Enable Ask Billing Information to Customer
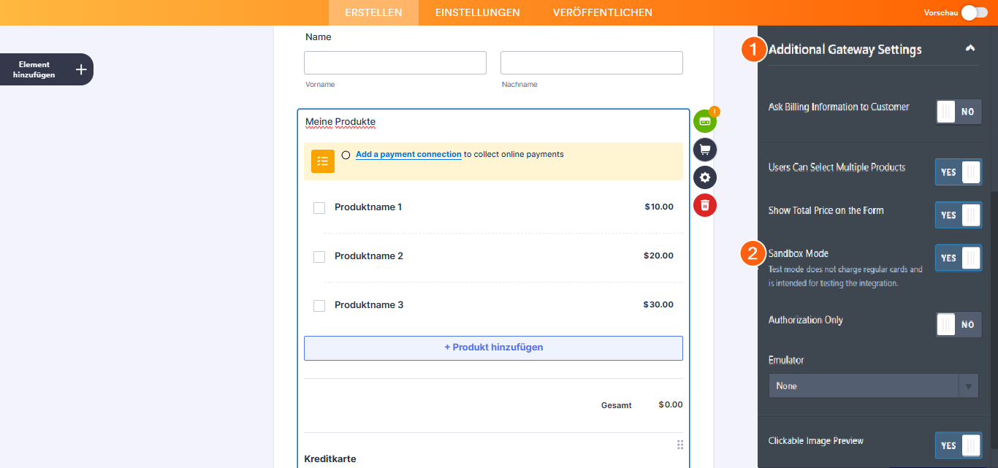Screen dimensions: 998x468 point(958,111)
